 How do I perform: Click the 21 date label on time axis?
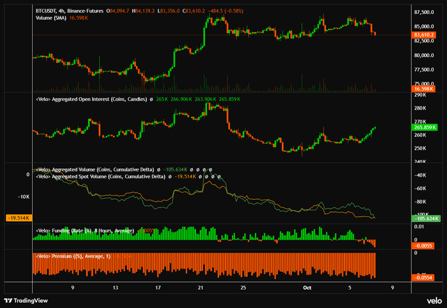tap(200, 288)
